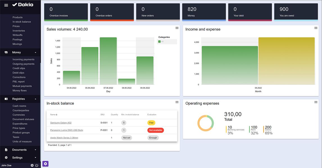Click the purple dashboard settings gear button

point(46,164)
